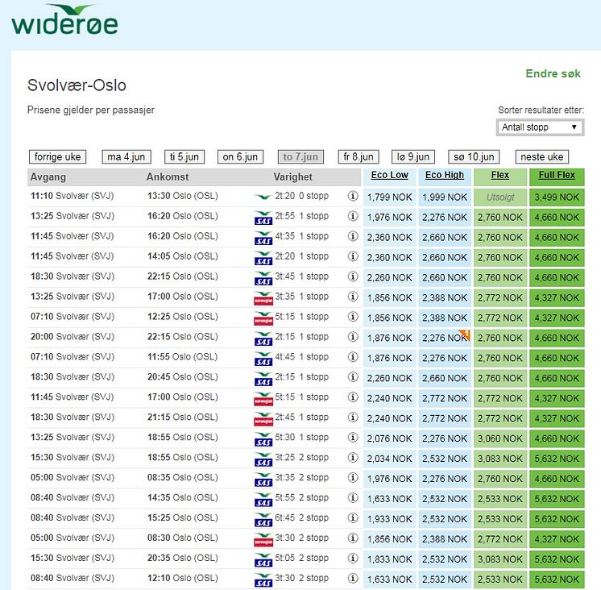Click the Endre søk link
This screenshot has width=601, height=590.
click(x=553, y=73)
